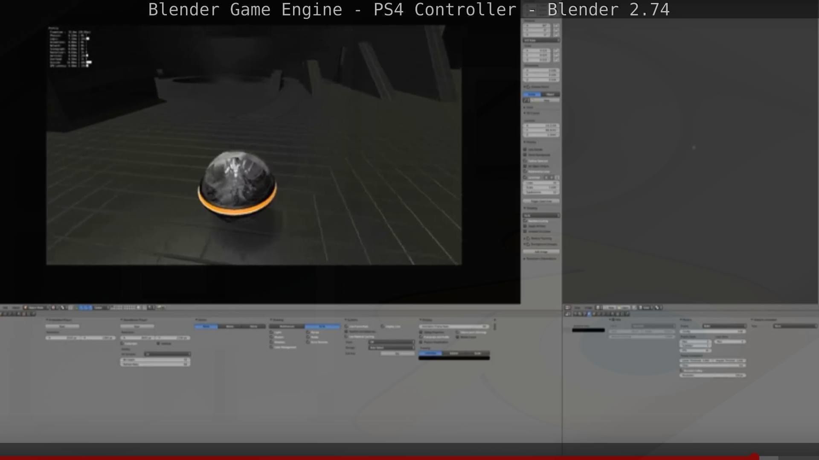Select Extend framing option

[x=454, y=353]
